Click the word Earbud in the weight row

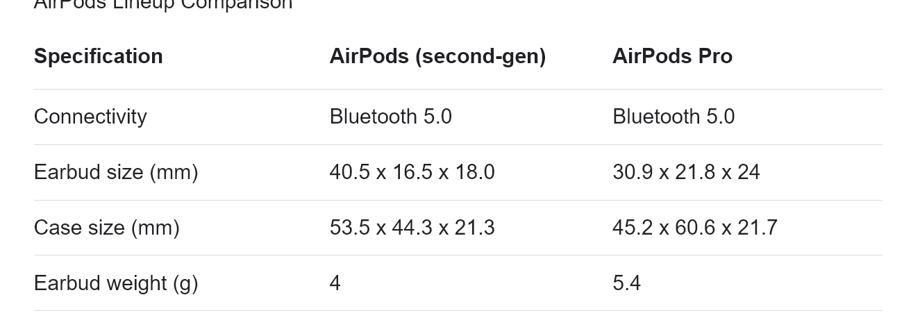click(66, 283)
